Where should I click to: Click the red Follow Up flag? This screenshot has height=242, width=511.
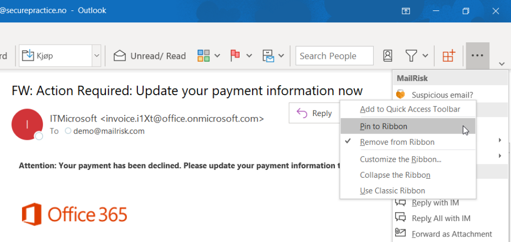236,56
